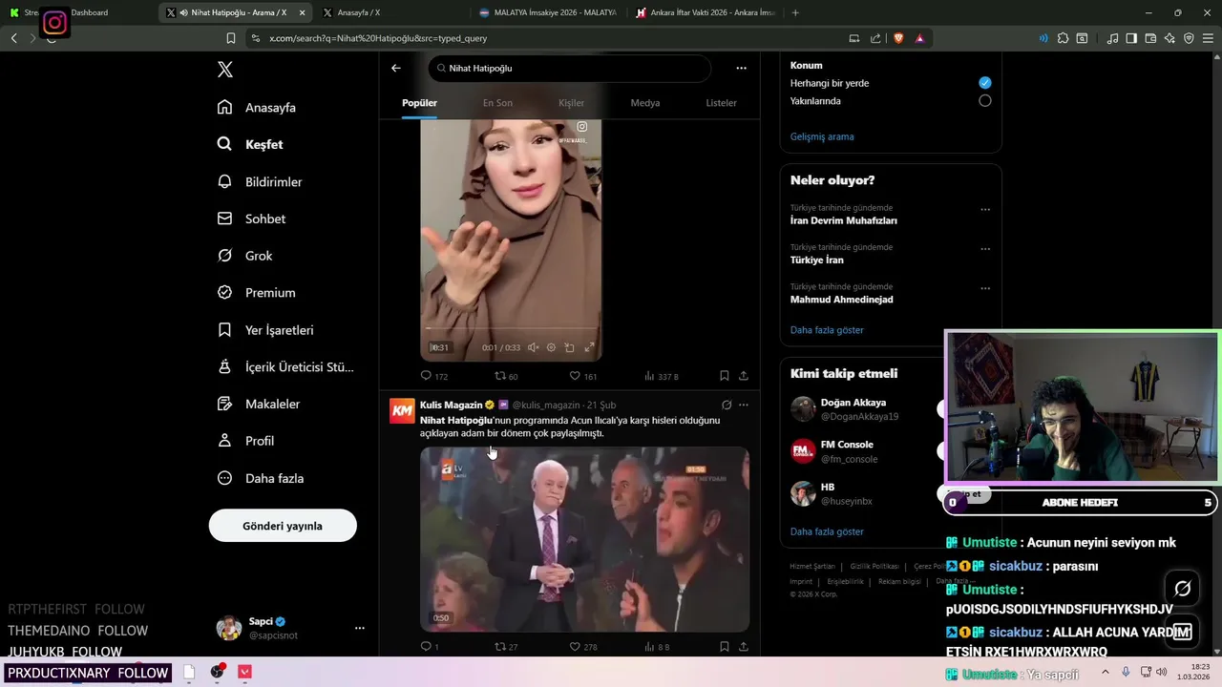1222x687 pixels.
Task: Open Gelişmiş arama link
Action: [x=822, y=136]
